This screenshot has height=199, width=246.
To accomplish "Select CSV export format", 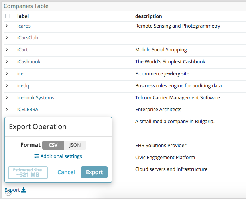I will [x=53, y=145].
